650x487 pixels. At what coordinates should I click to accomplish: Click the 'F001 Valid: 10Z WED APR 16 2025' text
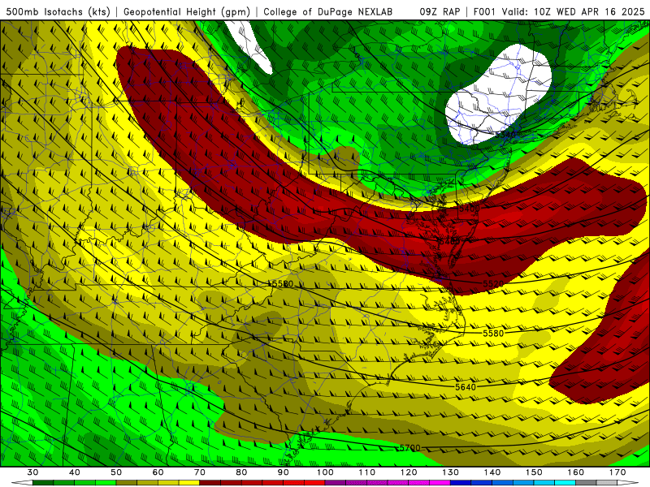click(559, 11)
